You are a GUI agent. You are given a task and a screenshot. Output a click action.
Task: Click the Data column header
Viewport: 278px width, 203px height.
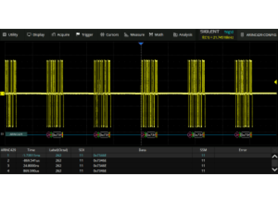tap(142, 150)
